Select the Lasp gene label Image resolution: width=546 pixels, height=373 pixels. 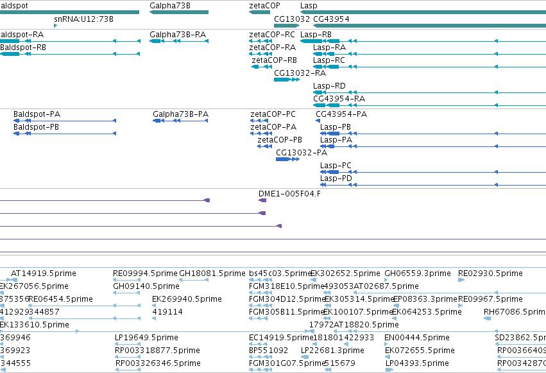tap(309, 6)
